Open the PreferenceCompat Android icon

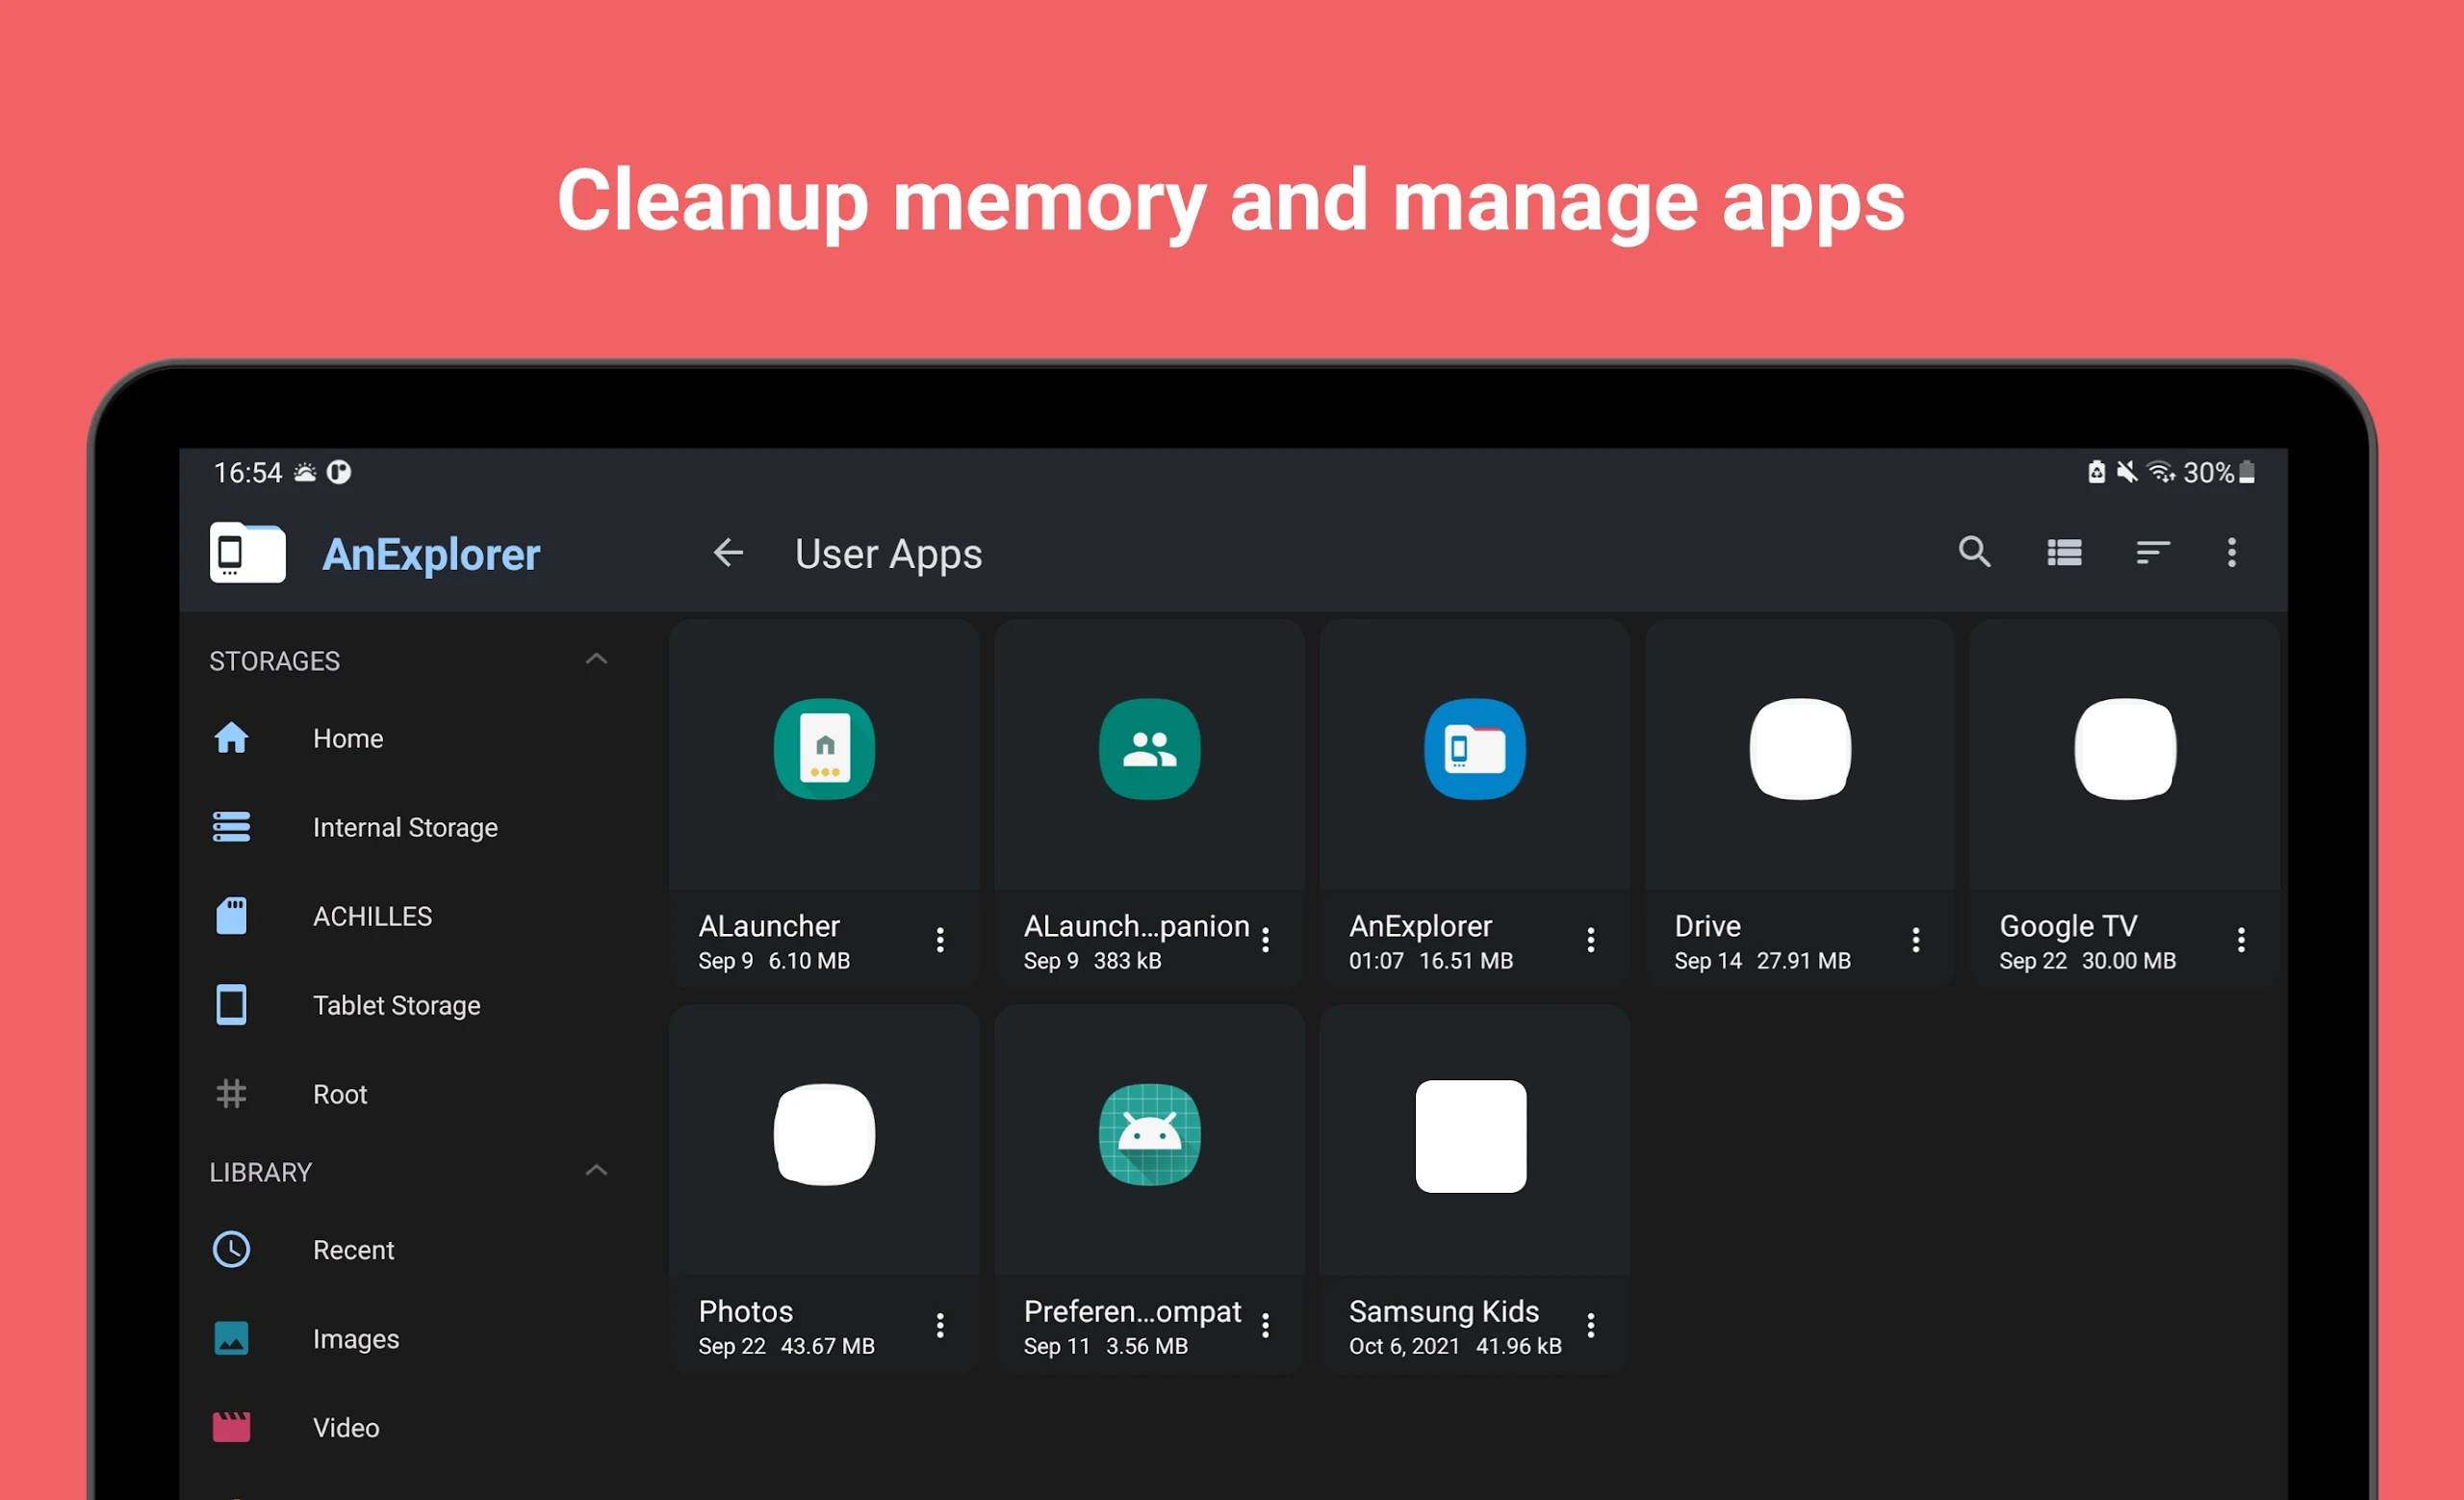tap(1149, 1135)
